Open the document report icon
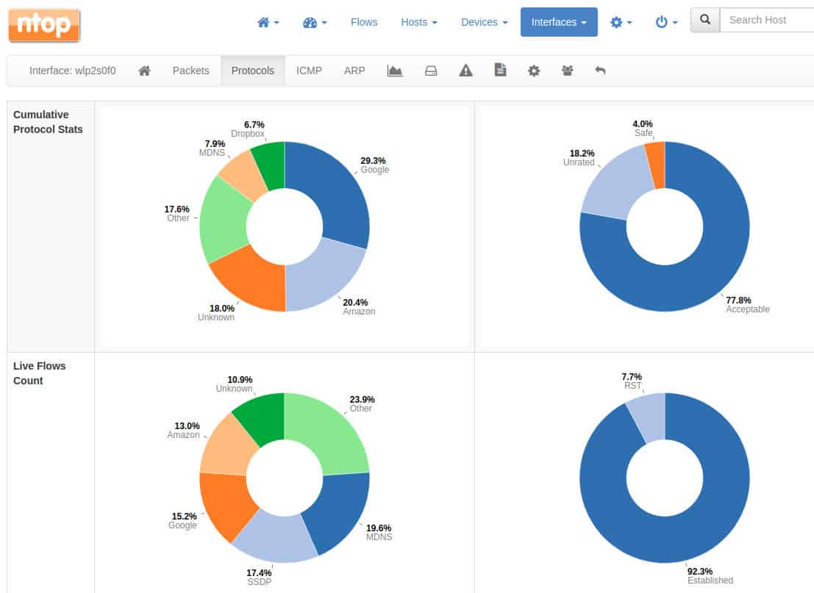Screen dimensions: 814x593 [500, 70]
